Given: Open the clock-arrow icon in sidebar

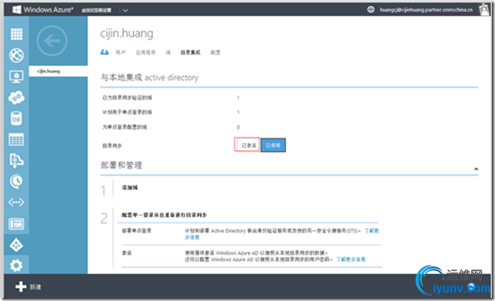Looking at the screenshot, I should coord(16,182).
